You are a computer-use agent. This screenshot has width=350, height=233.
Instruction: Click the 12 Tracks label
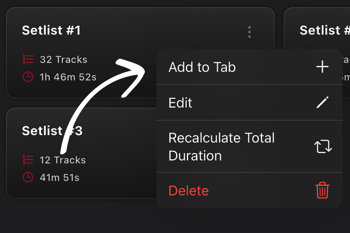[x=63, y=160]
